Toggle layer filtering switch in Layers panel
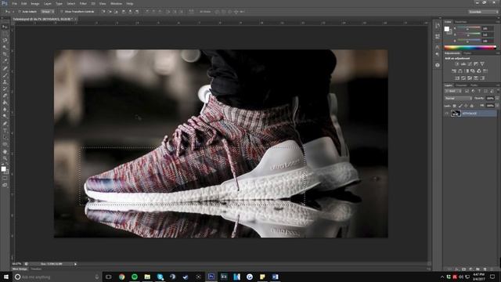 [x=498, y=91]
